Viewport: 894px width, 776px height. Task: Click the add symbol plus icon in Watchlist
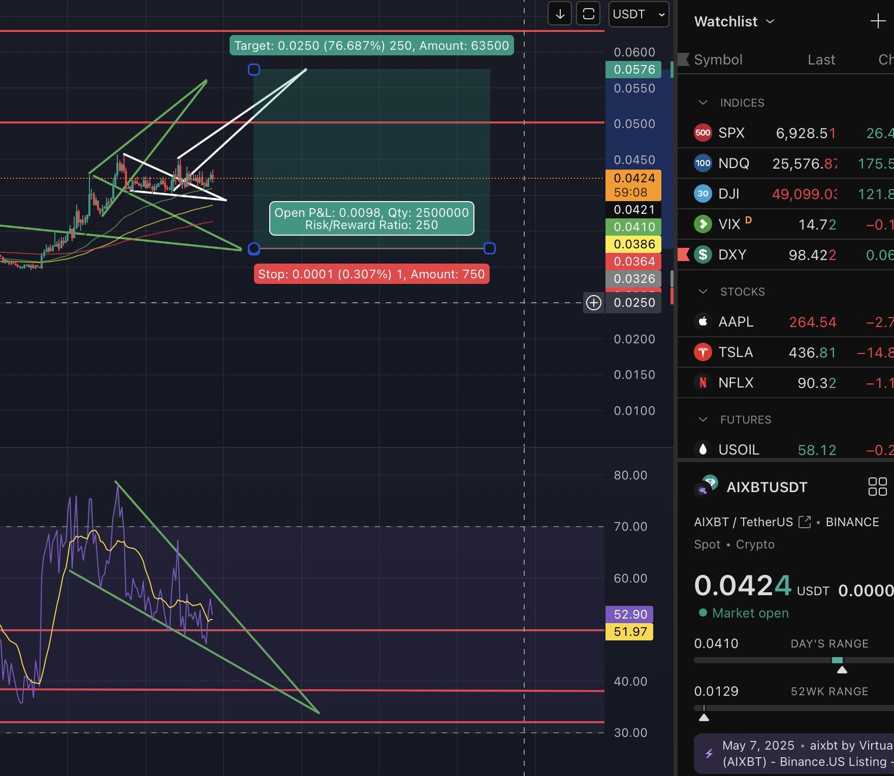click(x=877, y=21)
